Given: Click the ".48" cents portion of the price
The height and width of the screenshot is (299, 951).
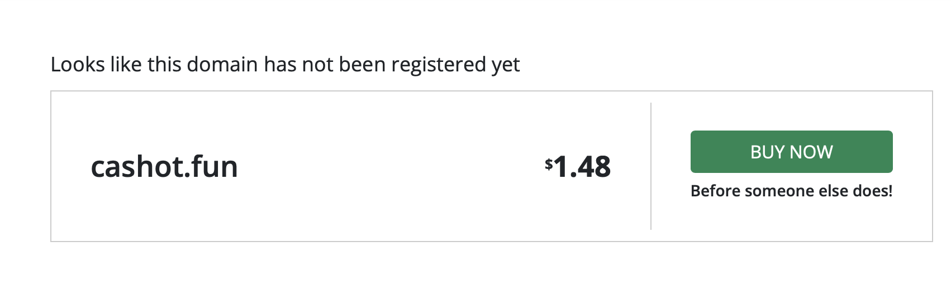Looking at the screenshot, I should [591, 166].
